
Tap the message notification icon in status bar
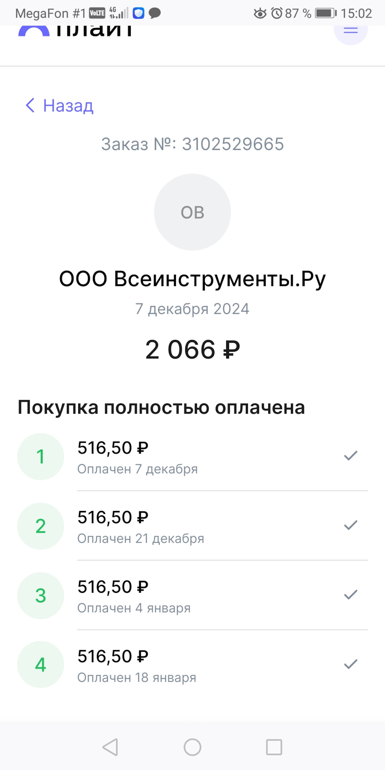click(155, 13)
